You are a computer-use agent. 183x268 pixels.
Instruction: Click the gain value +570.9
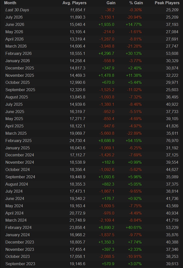coord(108,264)
